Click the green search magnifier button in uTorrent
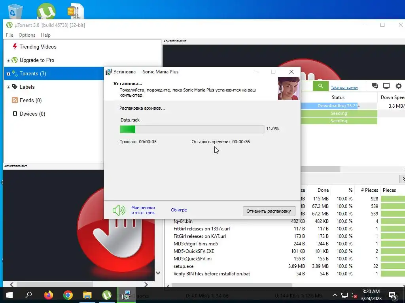This screenshot has width=405, height=303. (320, 86)
